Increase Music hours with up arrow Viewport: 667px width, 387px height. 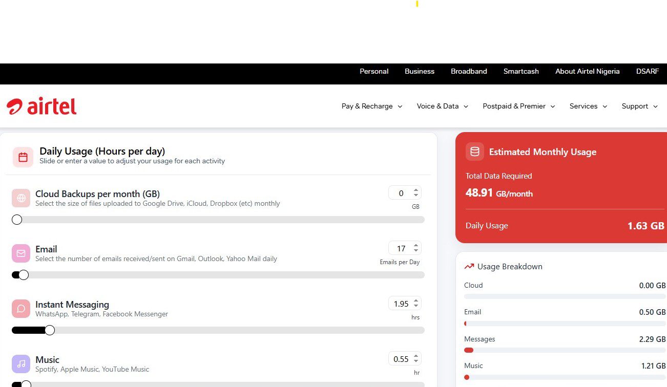416,356
